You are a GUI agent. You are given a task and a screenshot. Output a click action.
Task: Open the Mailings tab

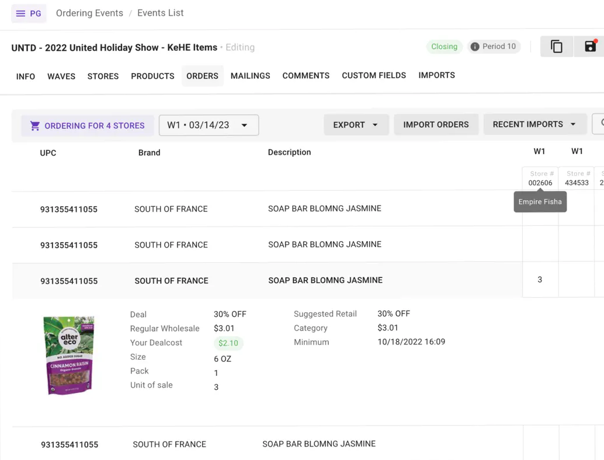251,76
